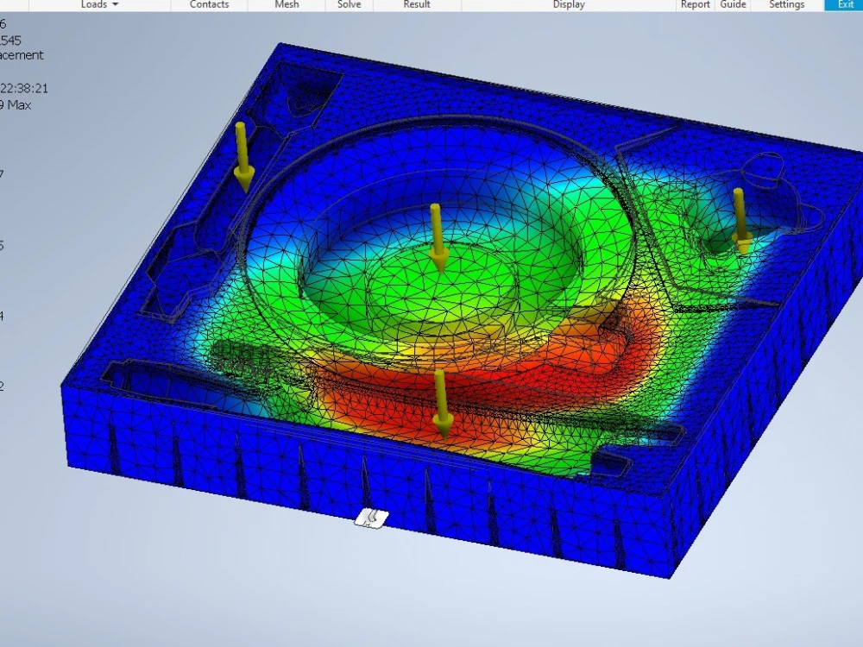This screenshot has height=647, width=863.
Task: Click the Solve panel label
Action: pyautogui.click(x=349, y=4)
